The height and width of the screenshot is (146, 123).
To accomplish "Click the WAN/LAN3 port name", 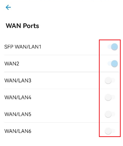I will [x=18, y=81].
